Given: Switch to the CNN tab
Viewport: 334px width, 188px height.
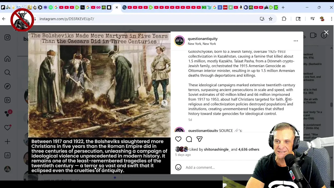Looking at the screenshot, I should click(x=225, y=8).
